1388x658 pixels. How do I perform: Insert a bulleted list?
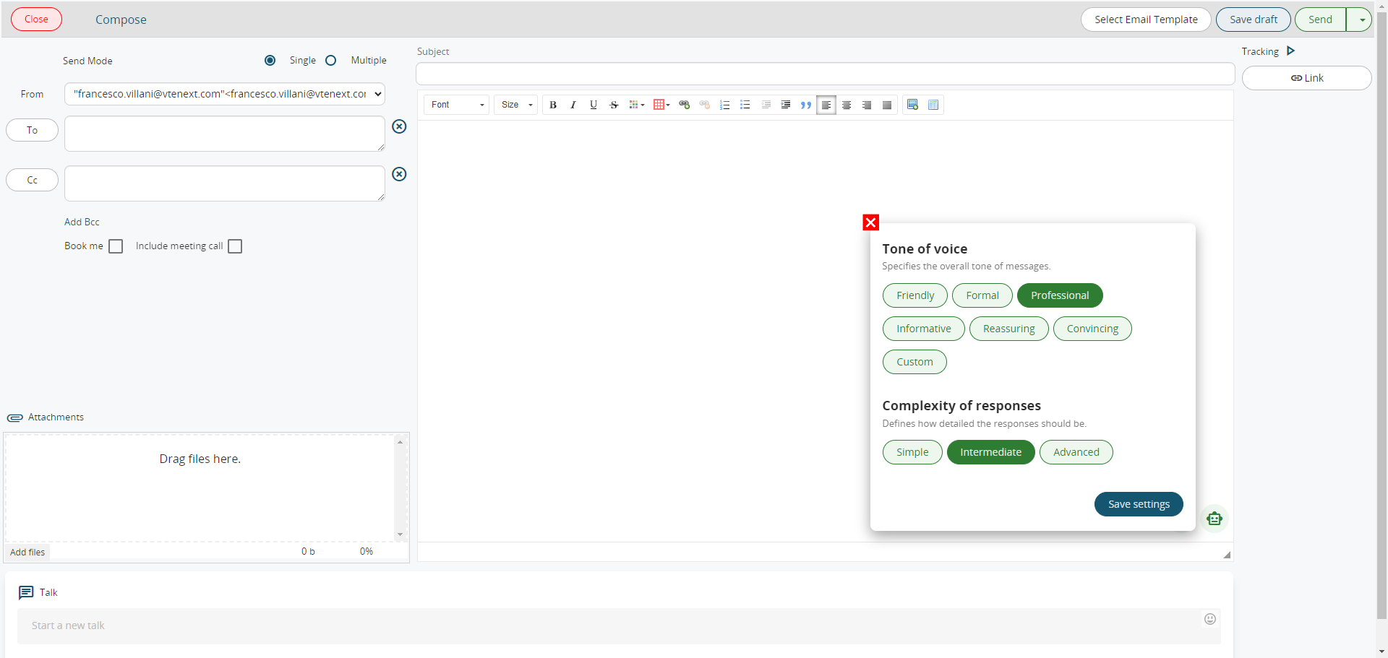[x=745, y=105]
